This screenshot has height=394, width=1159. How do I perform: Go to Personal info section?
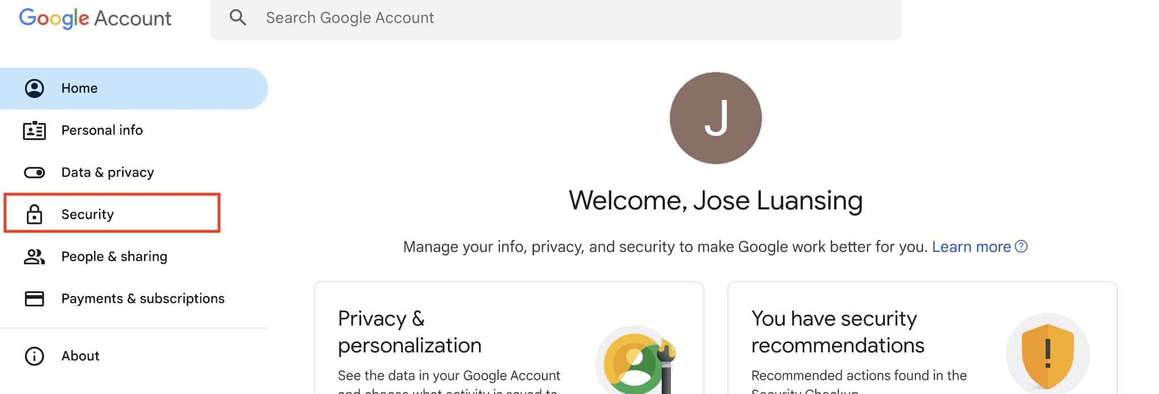pos(102,131)
